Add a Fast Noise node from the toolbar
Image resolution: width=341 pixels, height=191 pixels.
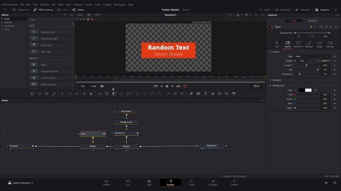coord(39,94)
